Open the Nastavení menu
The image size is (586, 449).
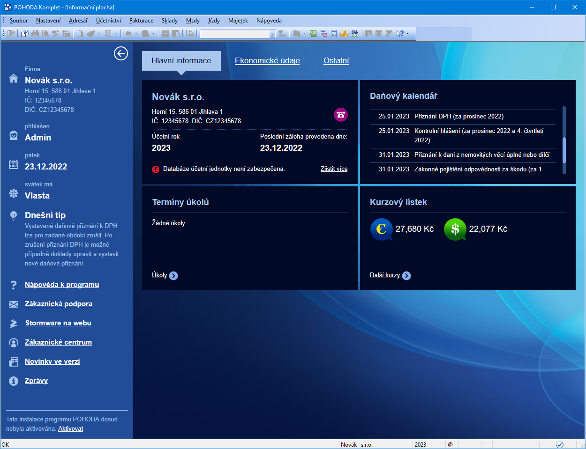coord(48,21)
